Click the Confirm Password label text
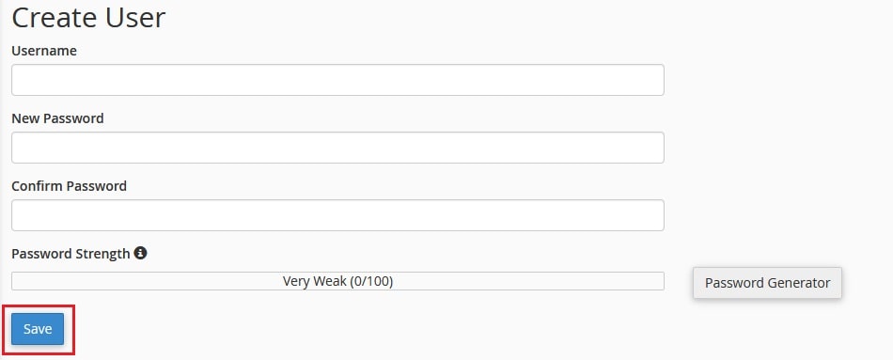 tap(69, 186)
